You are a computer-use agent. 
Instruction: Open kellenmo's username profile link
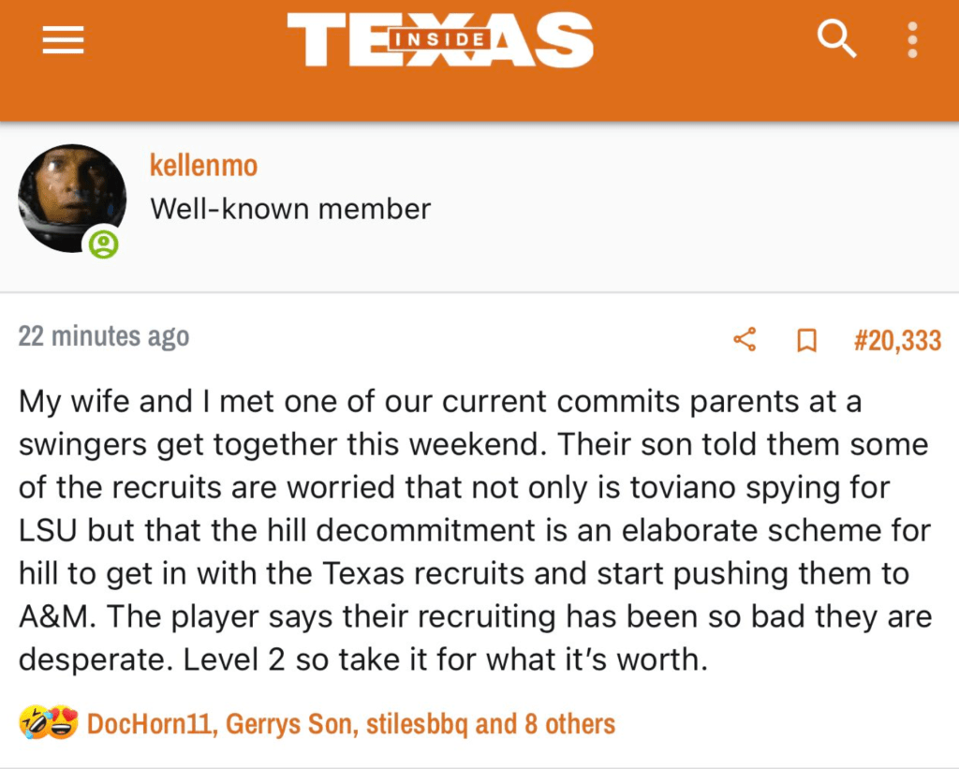[x=203, y=166]
